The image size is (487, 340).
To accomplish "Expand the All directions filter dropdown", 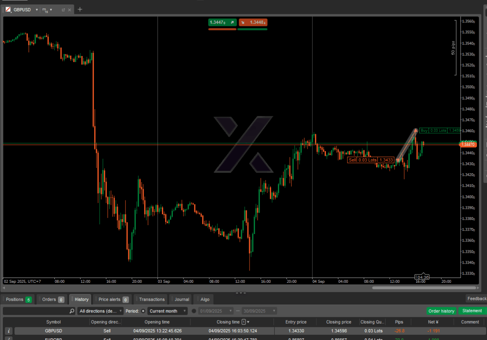I will [x=101, y=311].
